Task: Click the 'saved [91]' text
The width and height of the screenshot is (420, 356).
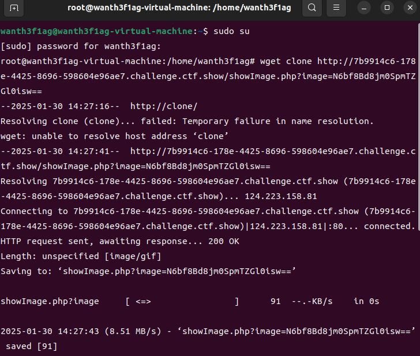Action: pos(31,346)
